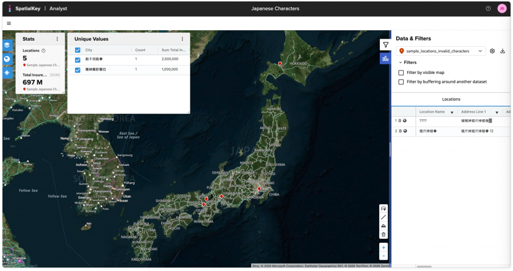Check Filter by buffering around another dataset

[401, 82]
